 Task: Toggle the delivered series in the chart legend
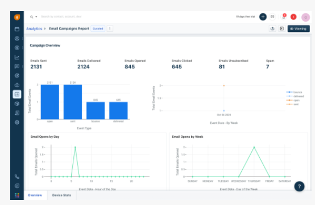pos(295,96)
